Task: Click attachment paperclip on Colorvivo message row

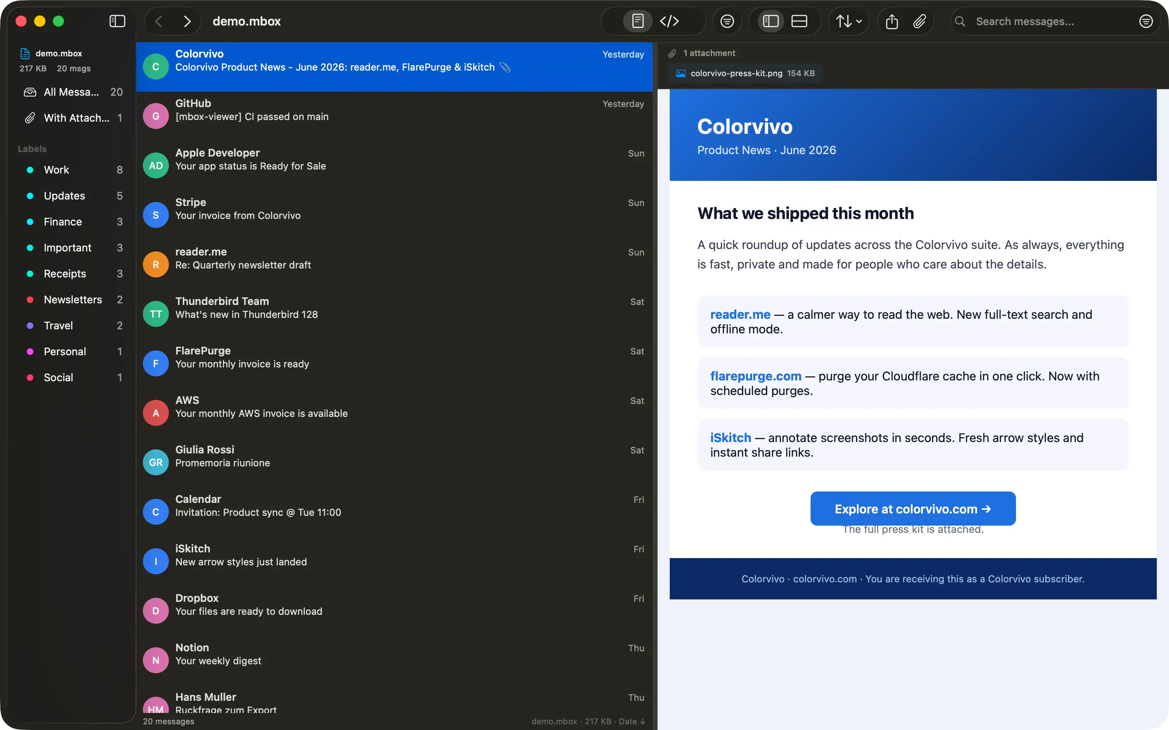Action: pyautogui.click(x=505, y=67)
